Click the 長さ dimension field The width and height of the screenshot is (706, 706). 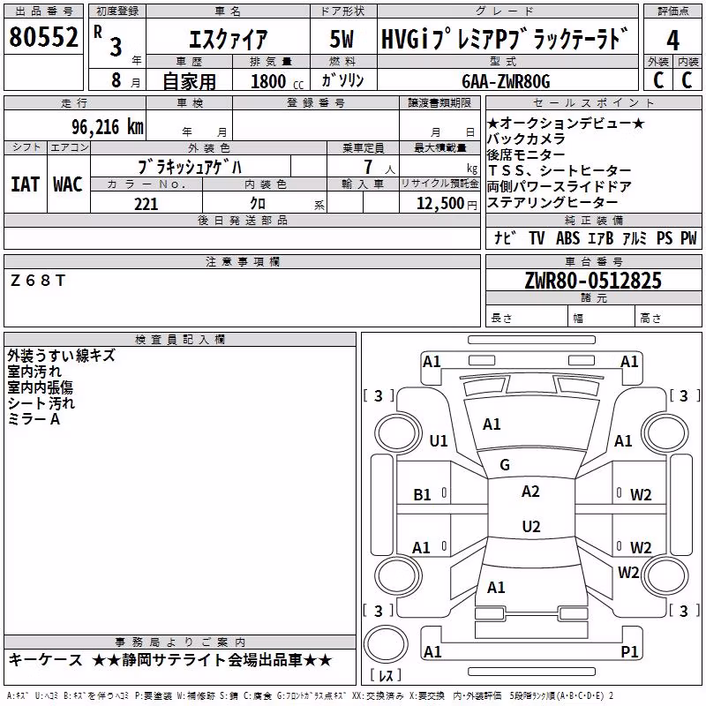click(526, 318)
